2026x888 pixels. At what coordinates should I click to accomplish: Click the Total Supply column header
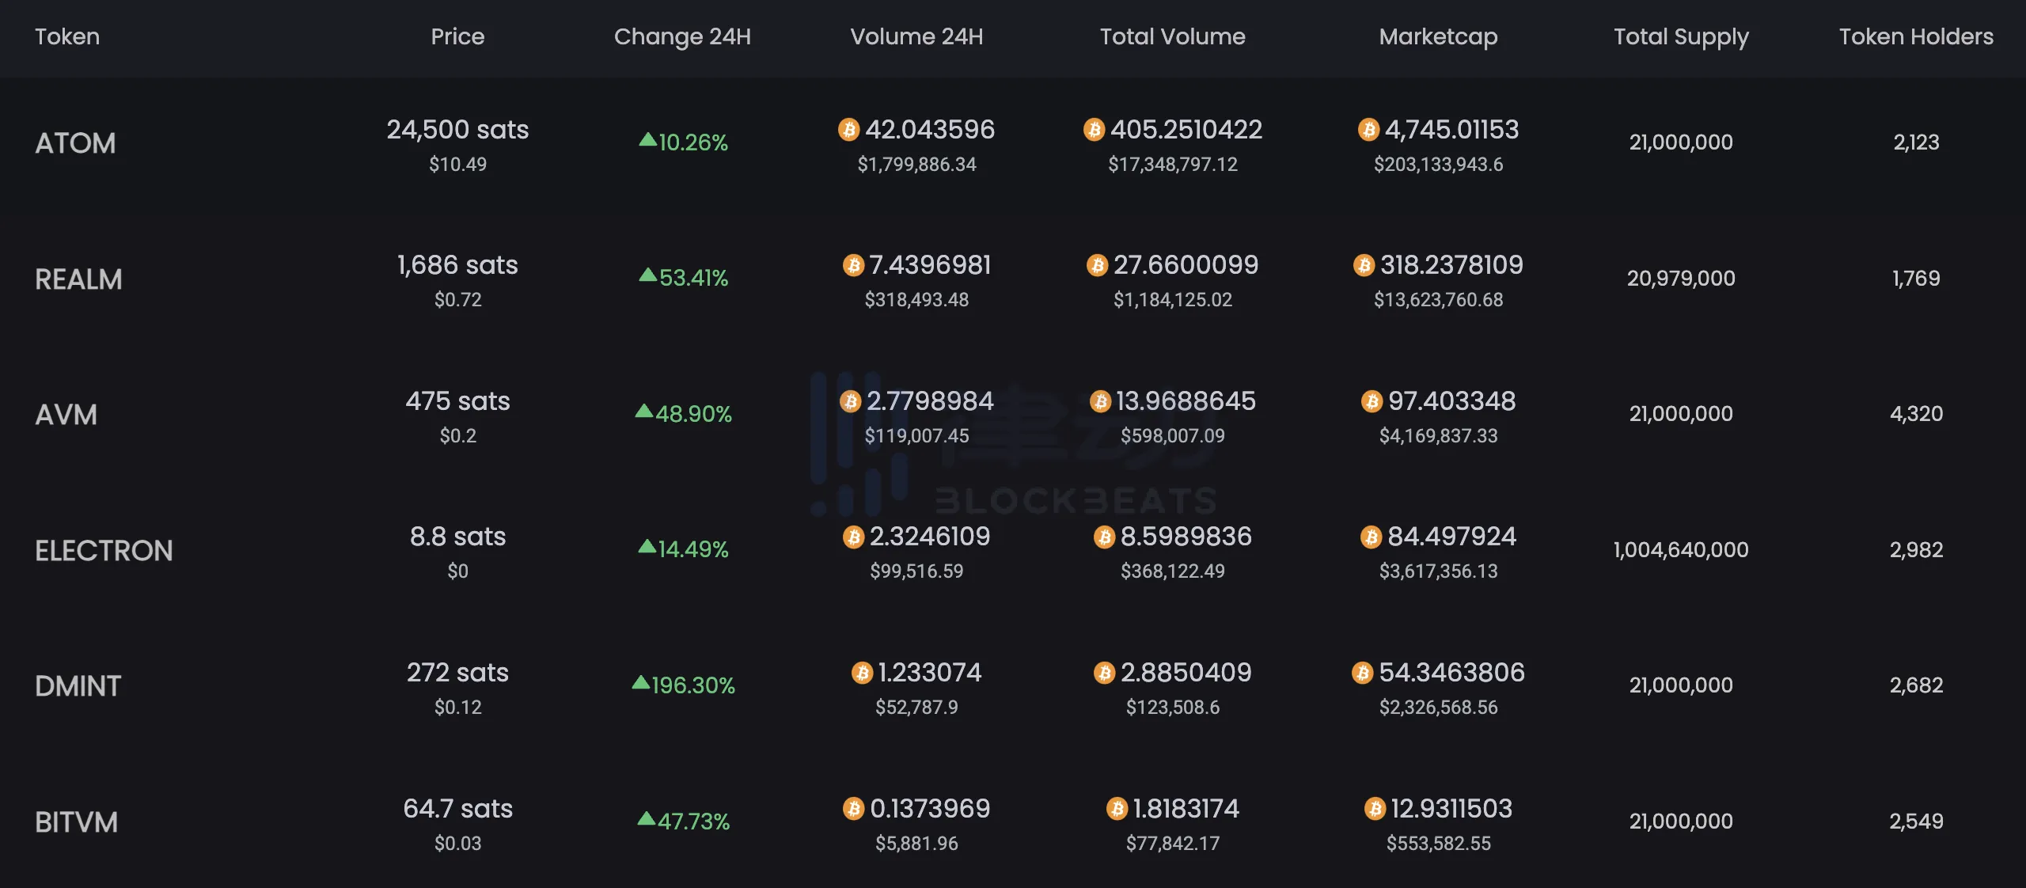pos(1681,36)
